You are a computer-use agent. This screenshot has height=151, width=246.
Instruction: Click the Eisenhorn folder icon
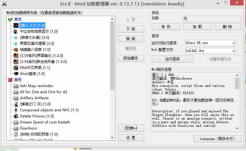coord(16,128)
